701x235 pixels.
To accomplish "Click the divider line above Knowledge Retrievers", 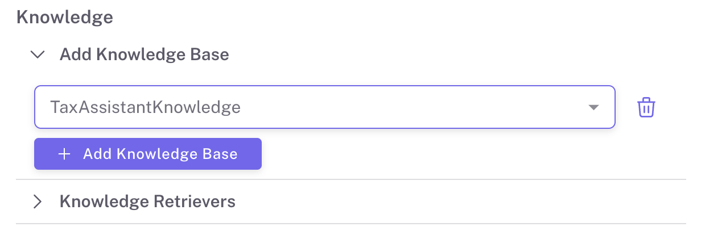I will [350, 180].
